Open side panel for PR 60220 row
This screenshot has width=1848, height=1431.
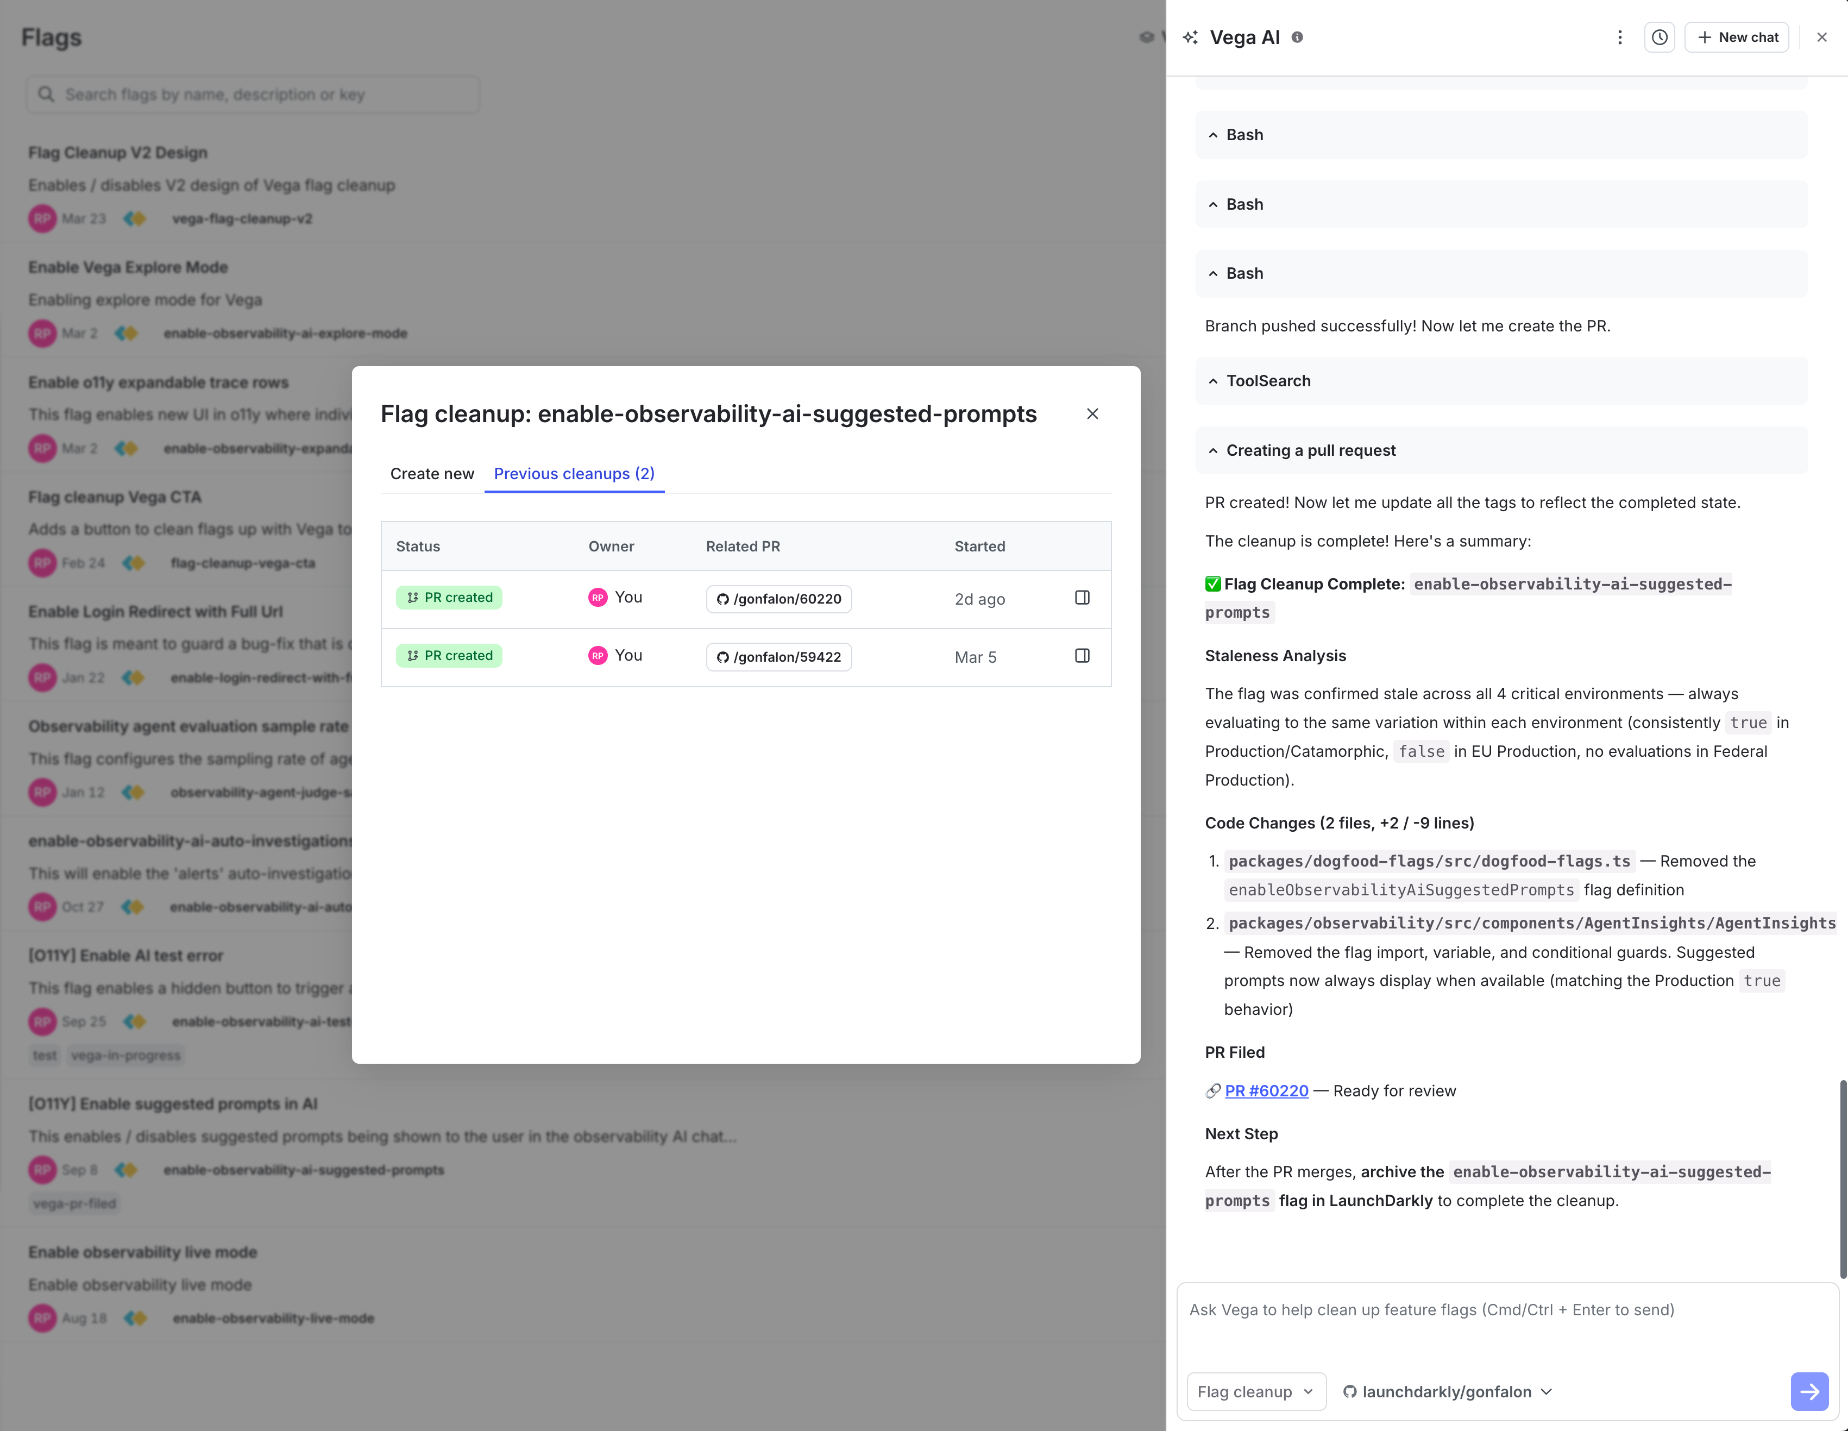pos(1082,598)
